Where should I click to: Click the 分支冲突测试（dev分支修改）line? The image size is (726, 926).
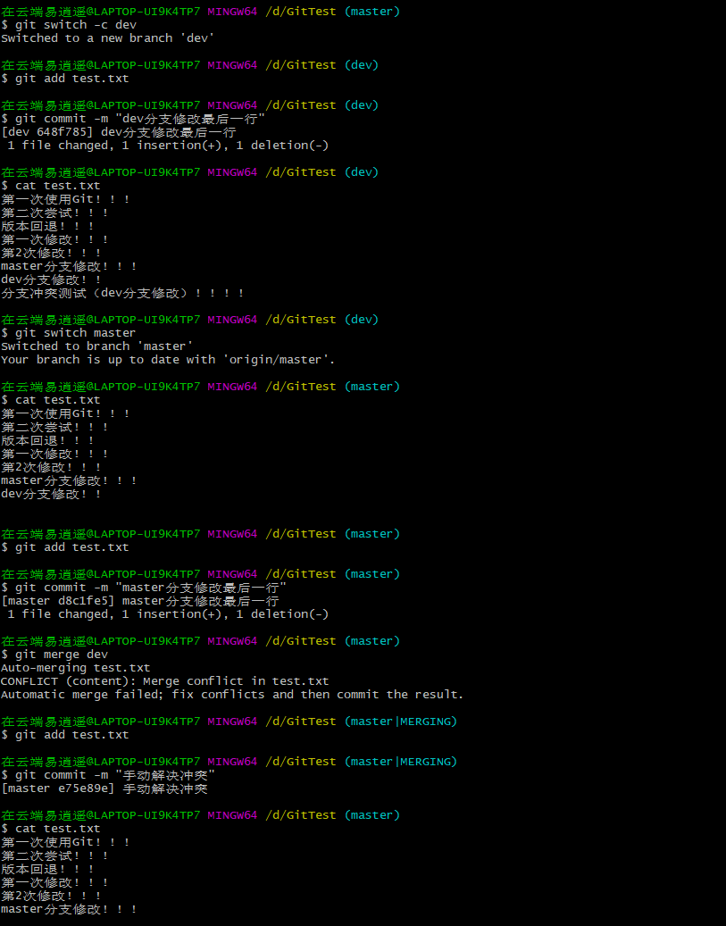click(x=121, y=293)
